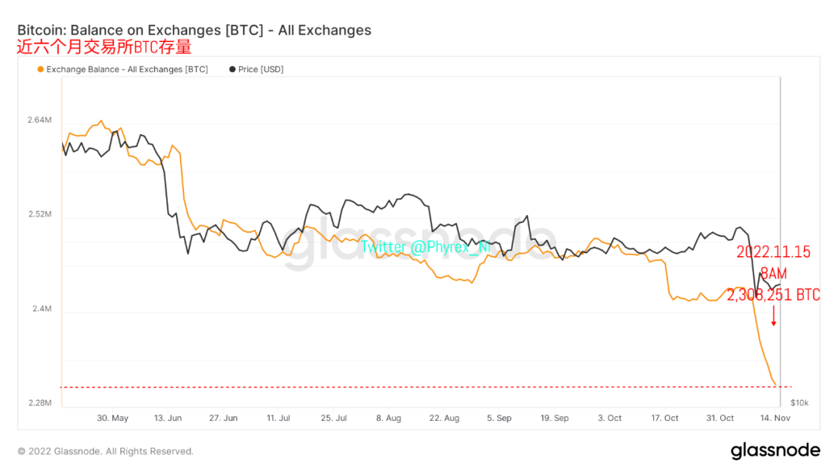
Task: Click the 2.52M y-axis label
Action: tap(40, 214)
